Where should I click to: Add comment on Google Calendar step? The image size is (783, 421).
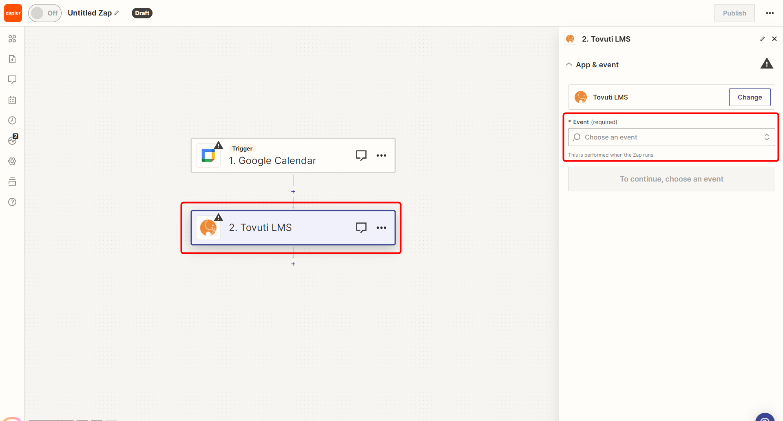point(361,155)
